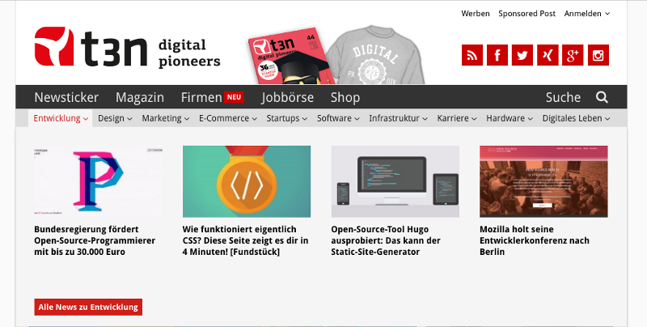This screenshot has width=647, height=327.
Task: Click the Alle News zu Entwicklung button
Action: pos(88,307)
